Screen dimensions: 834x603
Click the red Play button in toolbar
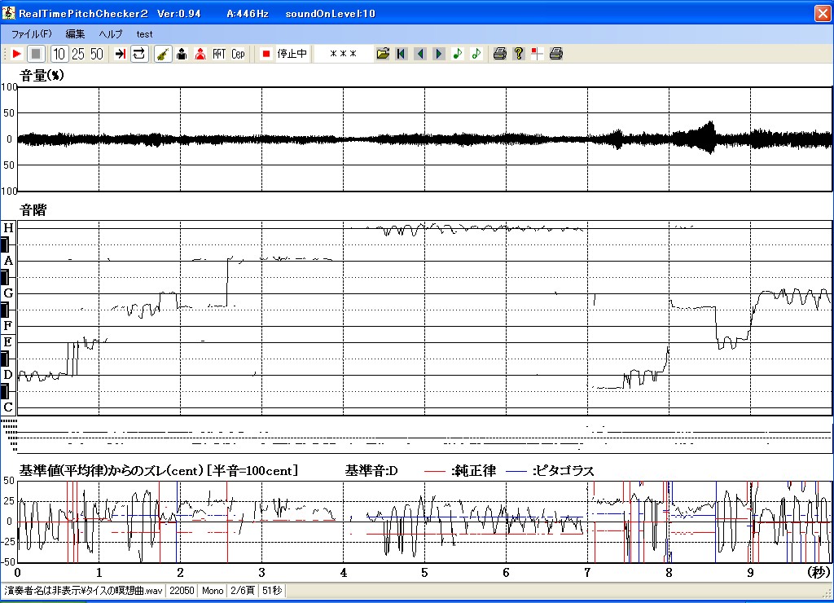pos(16,54)
